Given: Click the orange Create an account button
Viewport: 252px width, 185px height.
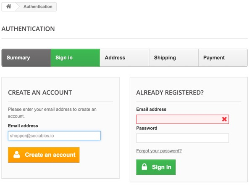Looking at the screenshot, I should 44,155.
